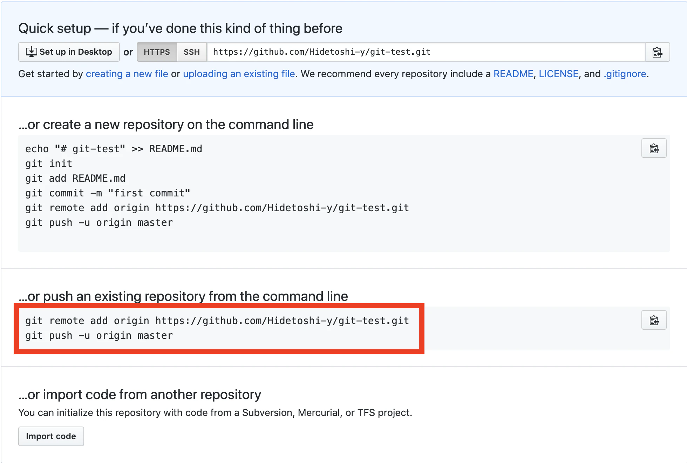
Task: Click the echo README.md command line
Action: tap(114, 149)
